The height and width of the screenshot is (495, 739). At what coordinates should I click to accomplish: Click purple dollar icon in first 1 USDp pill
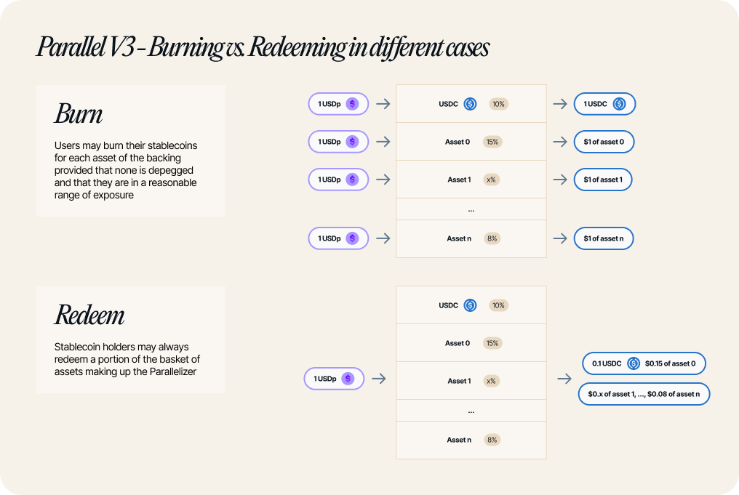[352, 104]
